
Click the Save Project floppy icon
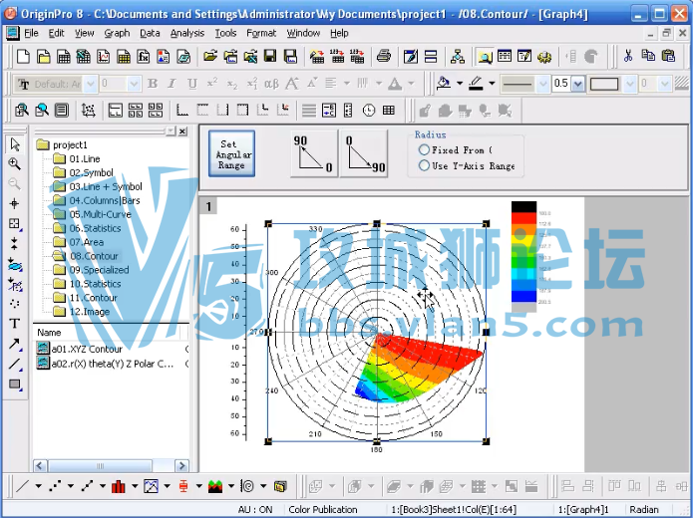(270, 56)
